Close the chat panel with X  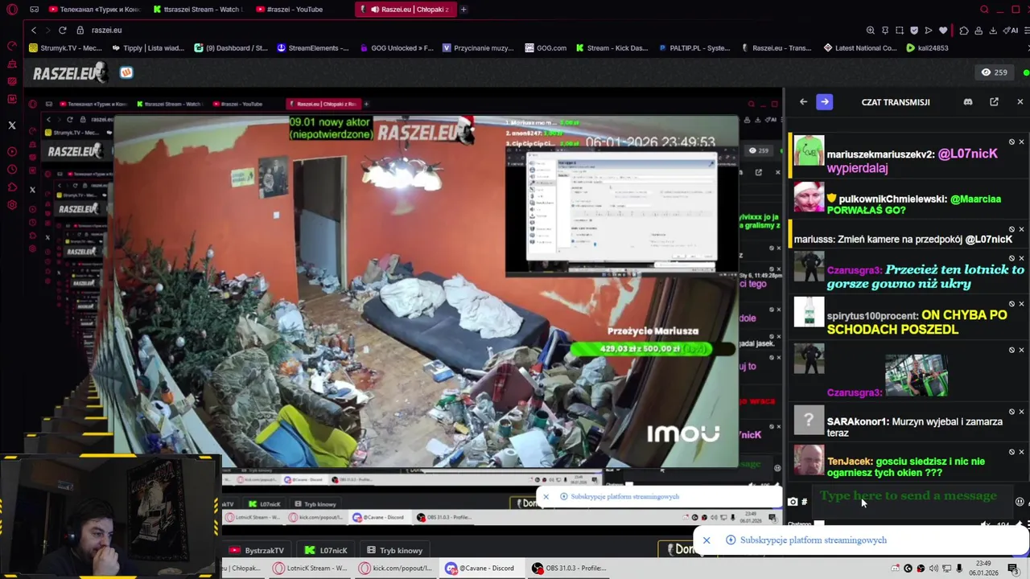pyautogui.click(x=1020, y=102)
